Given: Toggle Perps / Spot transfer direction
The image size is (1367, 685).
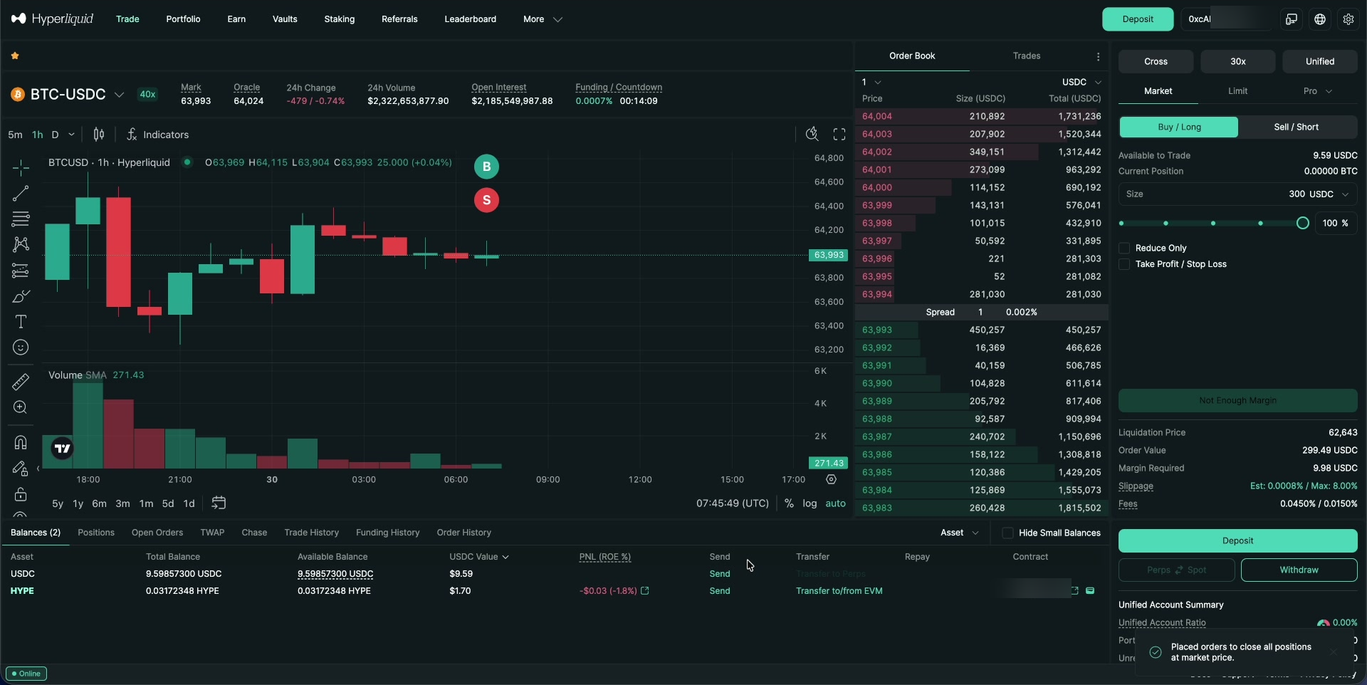Looking at the screenshot, I should tap(1177, 570).
